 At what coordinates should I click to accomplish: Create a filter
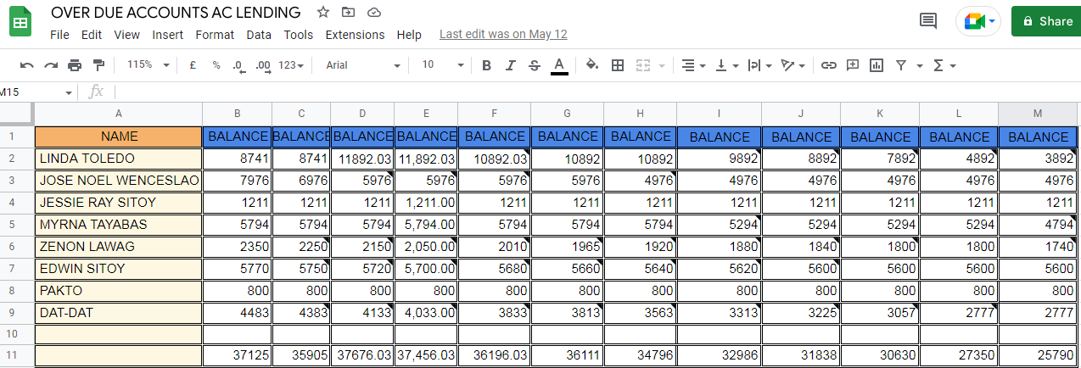900,65
